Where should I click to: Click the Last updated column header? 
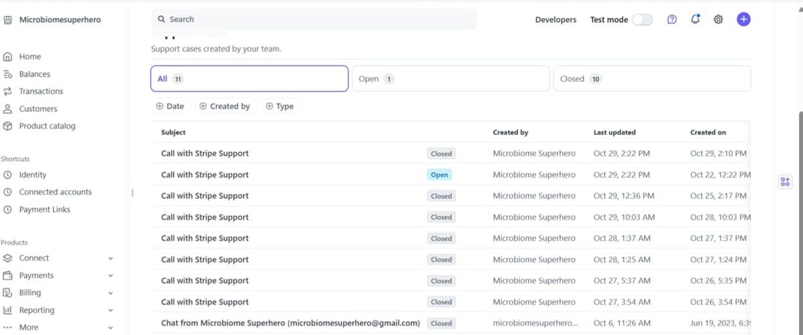[614, 132]
